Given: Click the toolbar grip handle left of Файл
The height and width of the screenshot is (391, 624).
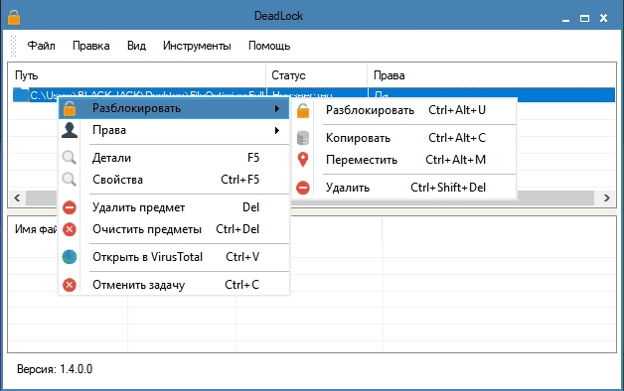Looking at the screenshot, I should [x=13, y=46].
